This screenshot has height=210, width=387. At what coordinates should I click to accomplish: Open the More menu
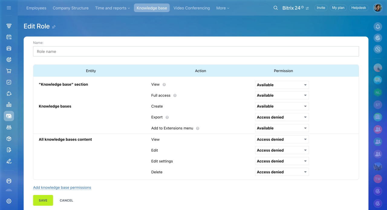223,8
